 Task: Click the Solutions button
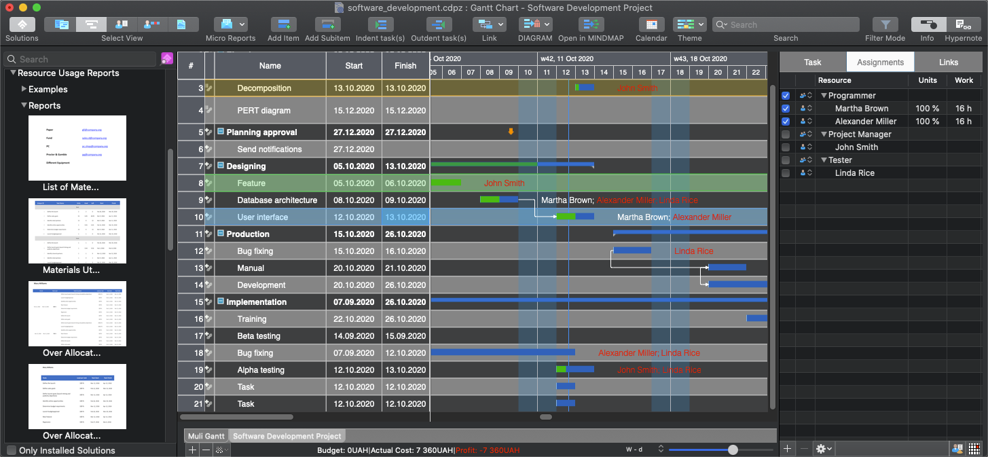[x=22, y=25]
